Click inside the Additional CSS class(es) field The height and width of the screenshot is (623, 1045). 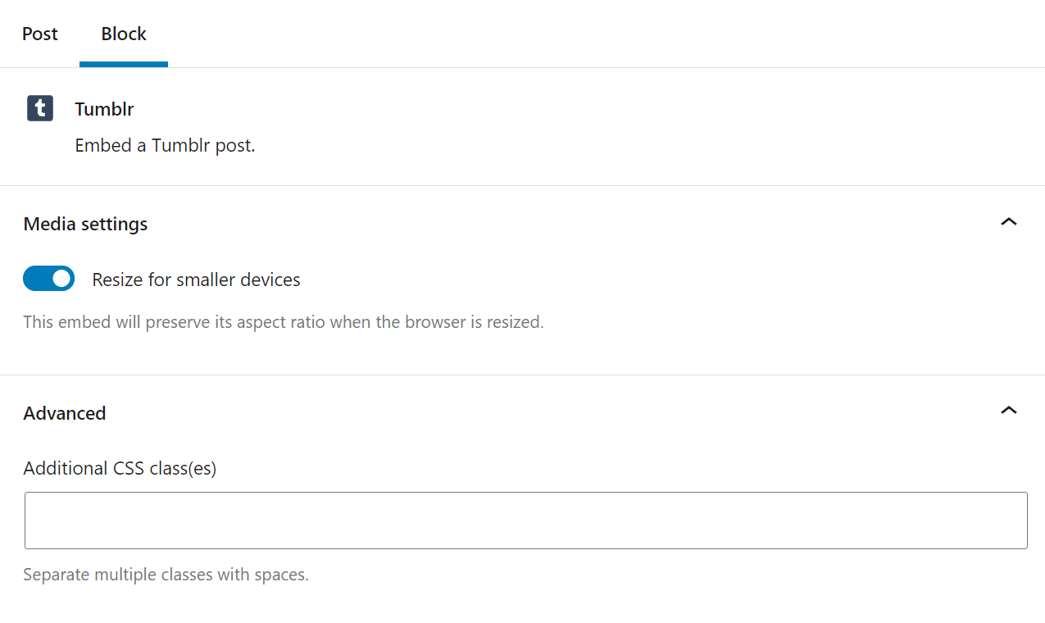pos(525,520)
